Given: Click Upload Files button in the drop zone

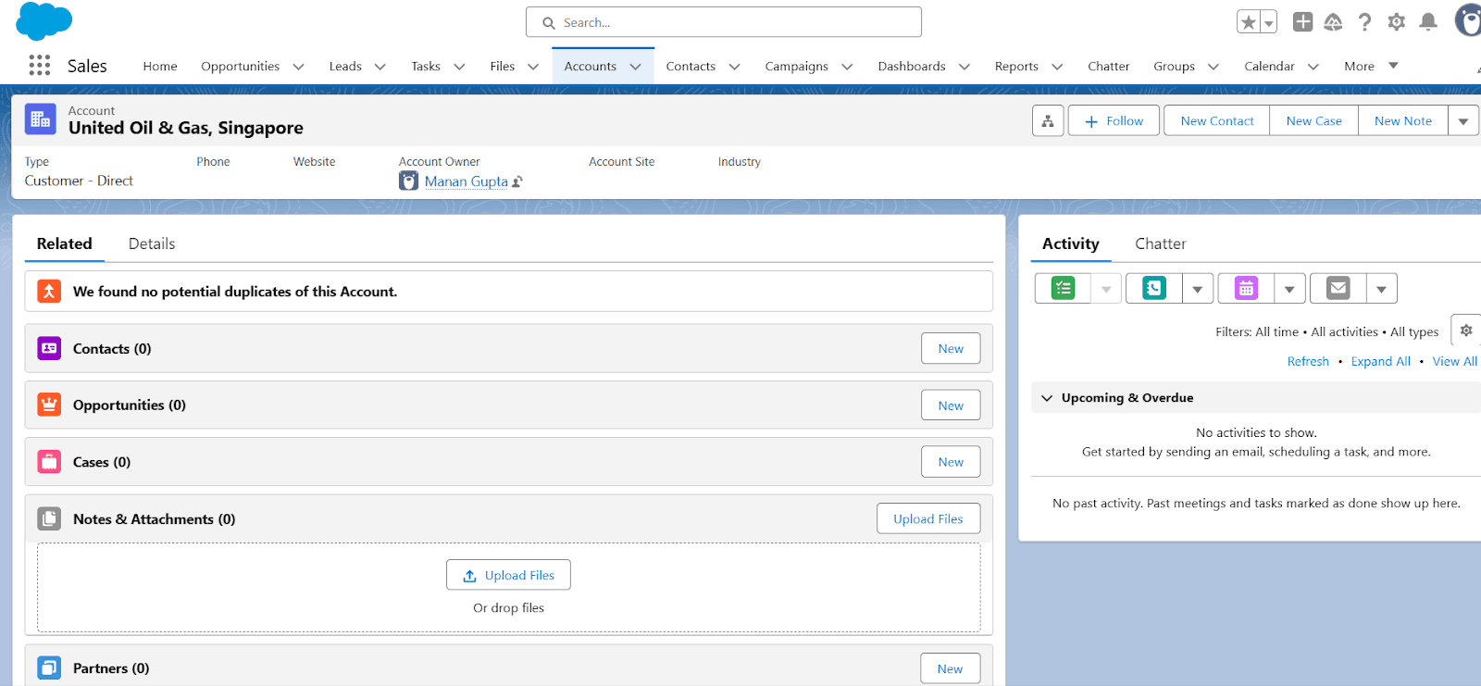Looking at the screenshot, I should tap(508, 575).
